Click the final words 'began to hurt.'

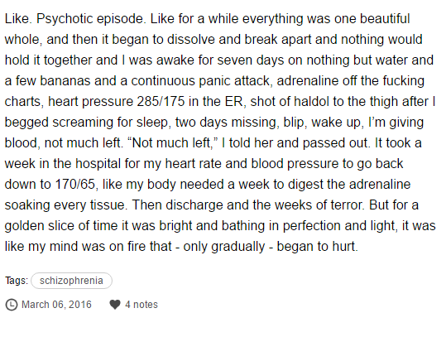tap(318, 247)
